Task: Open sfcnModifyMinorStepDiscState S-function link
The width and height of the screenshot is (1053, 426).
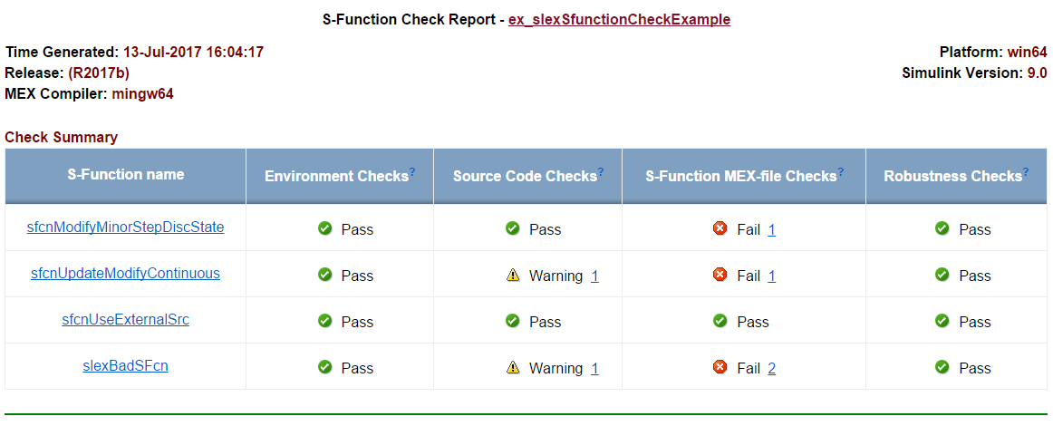Action: (125, 228)
